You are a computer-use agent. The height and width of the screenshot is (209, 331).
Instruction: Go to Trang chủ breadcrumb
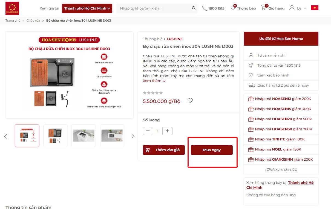13,20
